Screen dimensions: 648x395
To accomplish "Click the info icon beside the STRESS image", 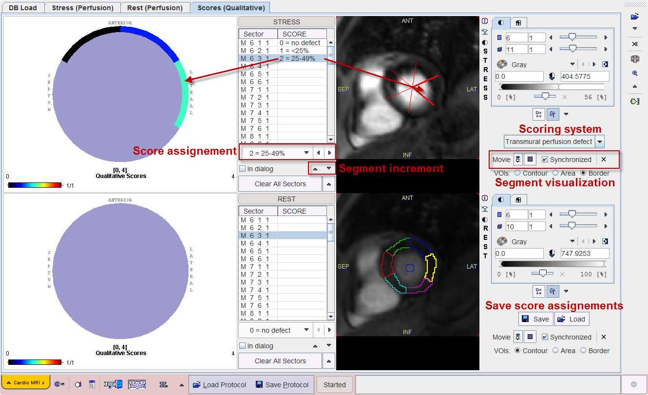I will (x=485, y=21).
